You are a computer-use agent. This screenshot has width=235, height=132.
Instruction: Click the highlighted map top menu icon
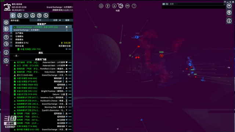[x=121, y=6]
